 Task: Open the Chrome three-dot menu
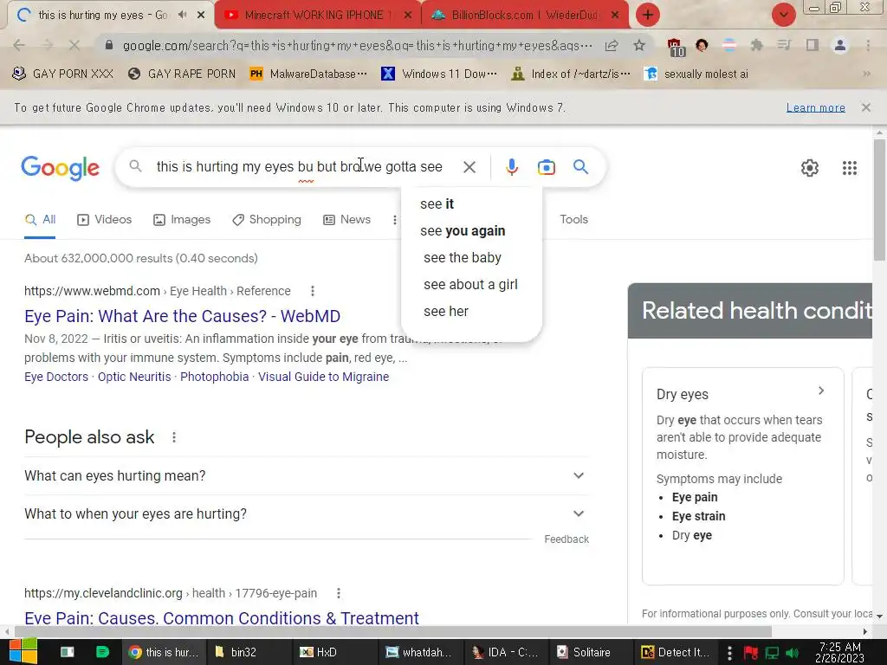coord(868,45)
